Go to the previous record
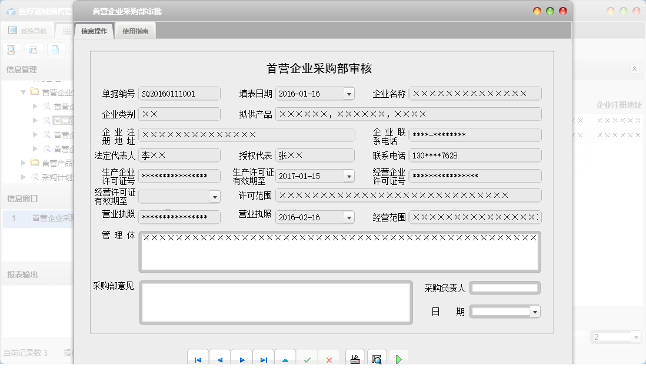The width and height of the screenshot is (646, 374). pos(219,358)
